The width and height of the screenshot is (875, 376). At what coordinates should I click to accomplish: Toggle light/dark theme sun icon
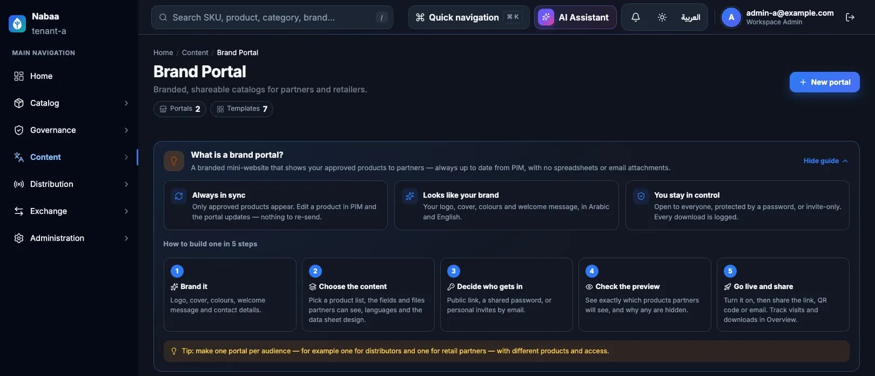(662, 17)
